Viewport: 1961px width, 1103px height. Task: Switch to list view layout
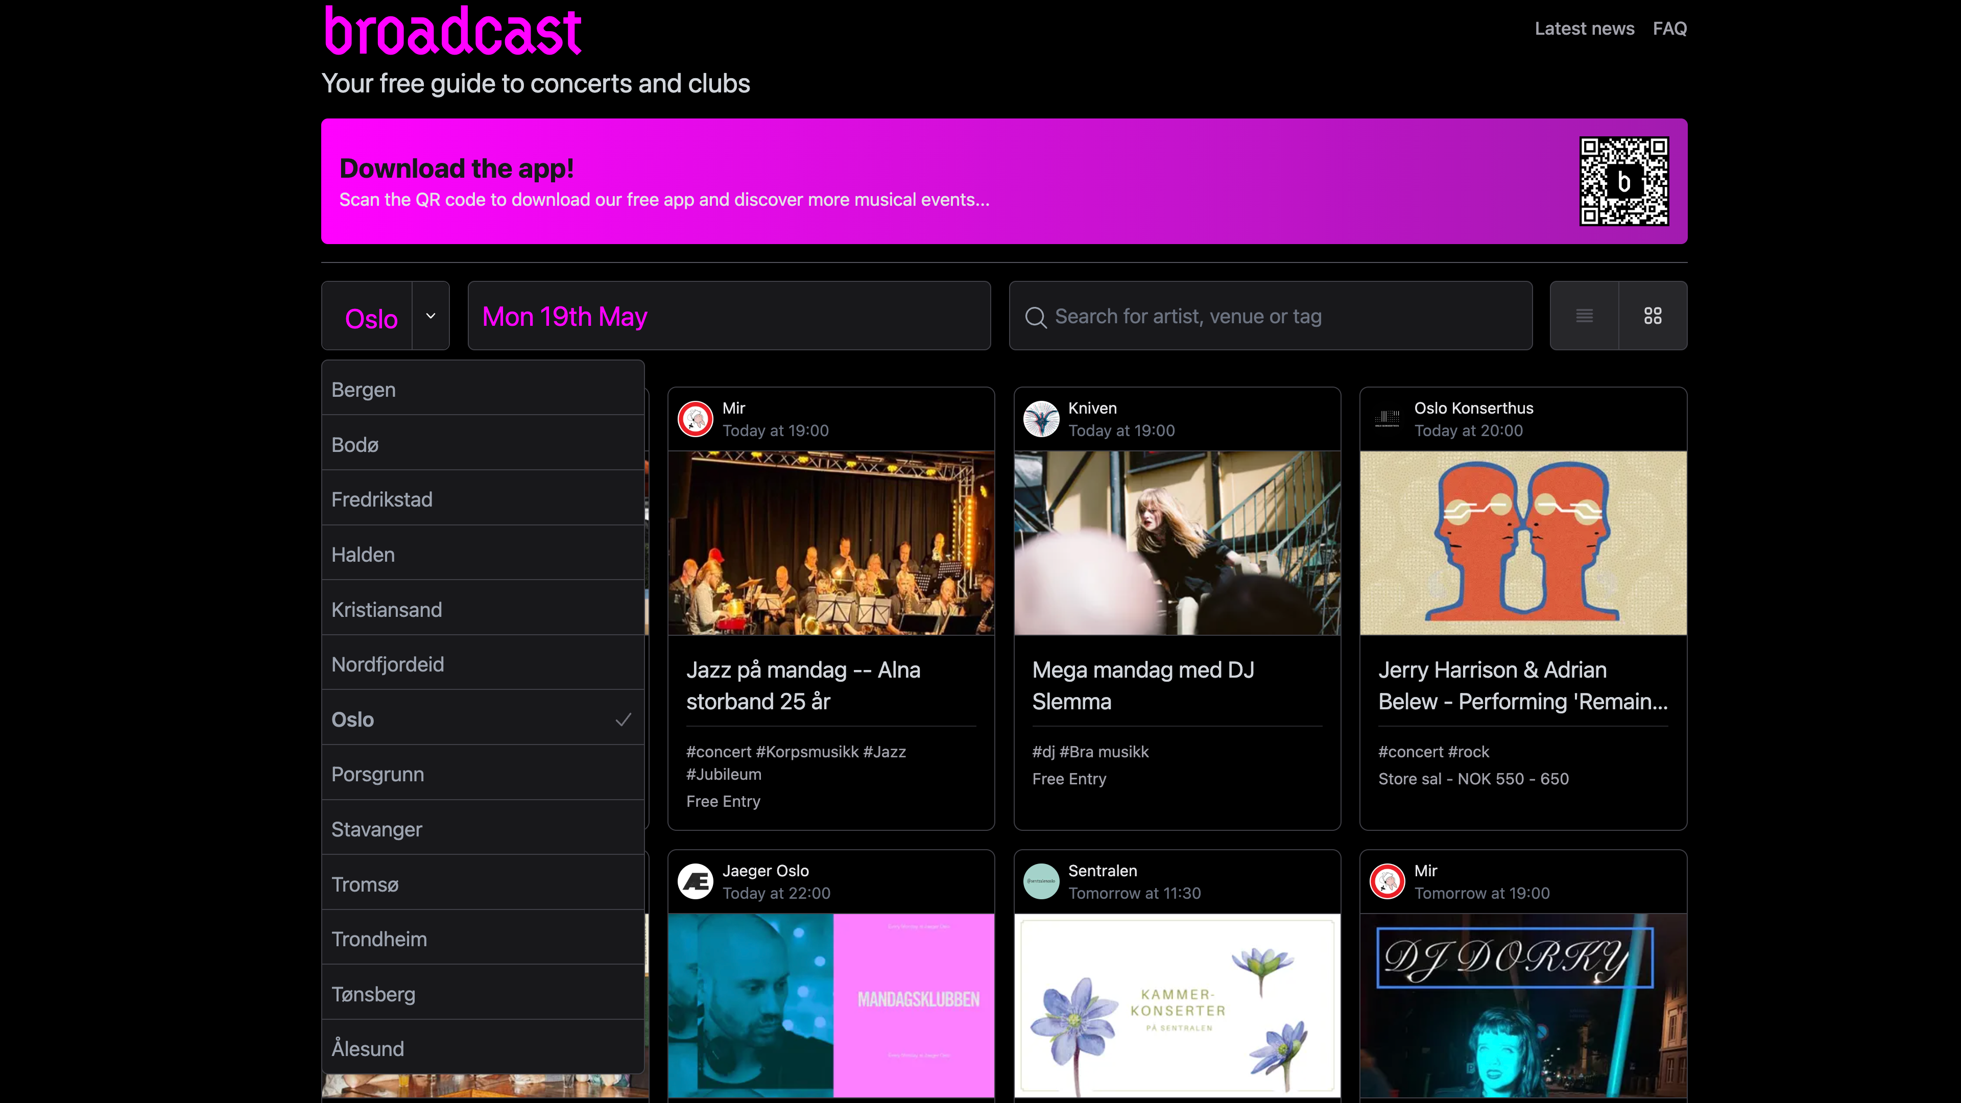pos(1584,316)
